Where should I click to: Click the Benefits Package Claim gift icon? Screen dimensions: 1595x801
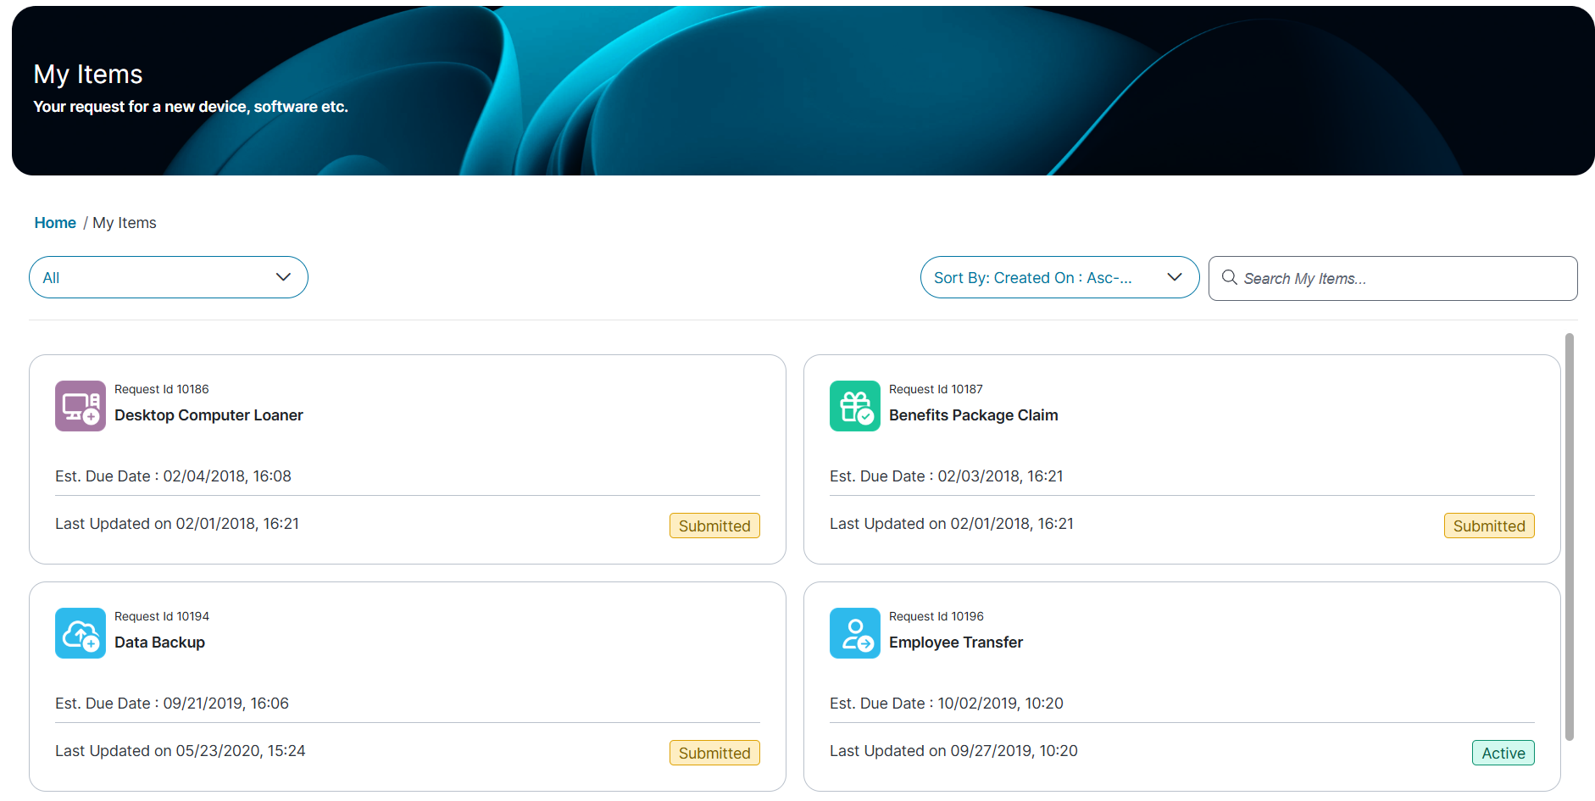tap(854, 406)
